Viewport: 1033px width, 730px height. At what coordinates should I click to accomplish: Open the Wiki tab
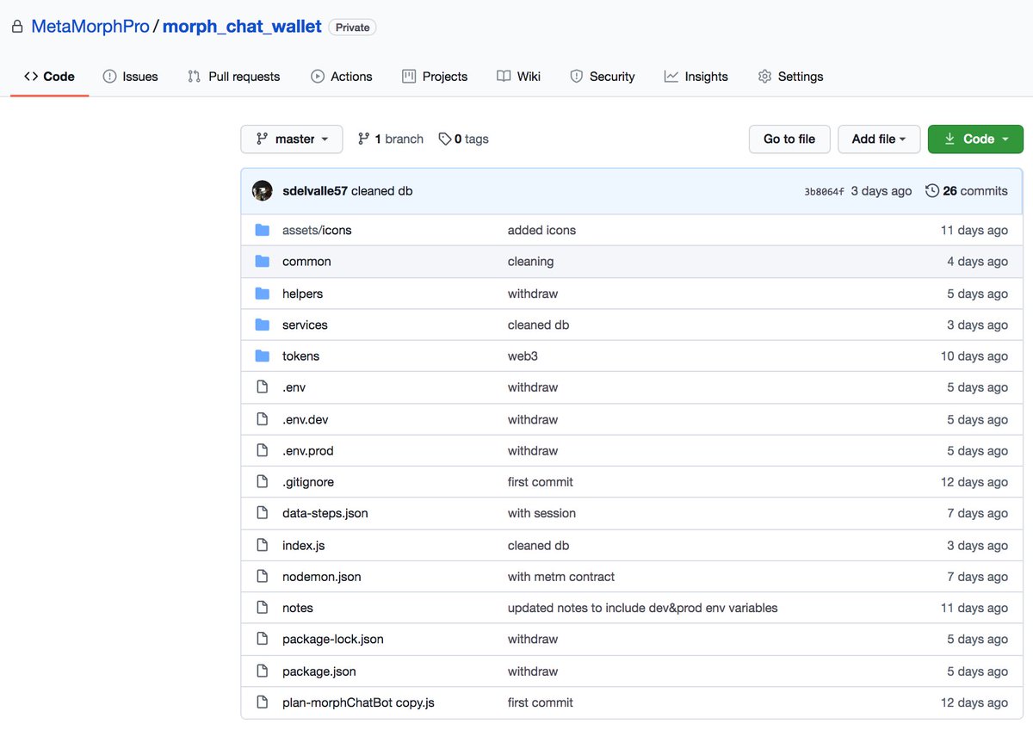pyautogui.click(x=519, y=77)
